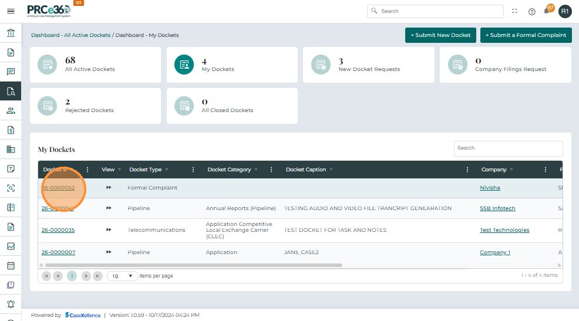Open the R1 user profile avatar

pyautogui.click(x=565, y=11)
